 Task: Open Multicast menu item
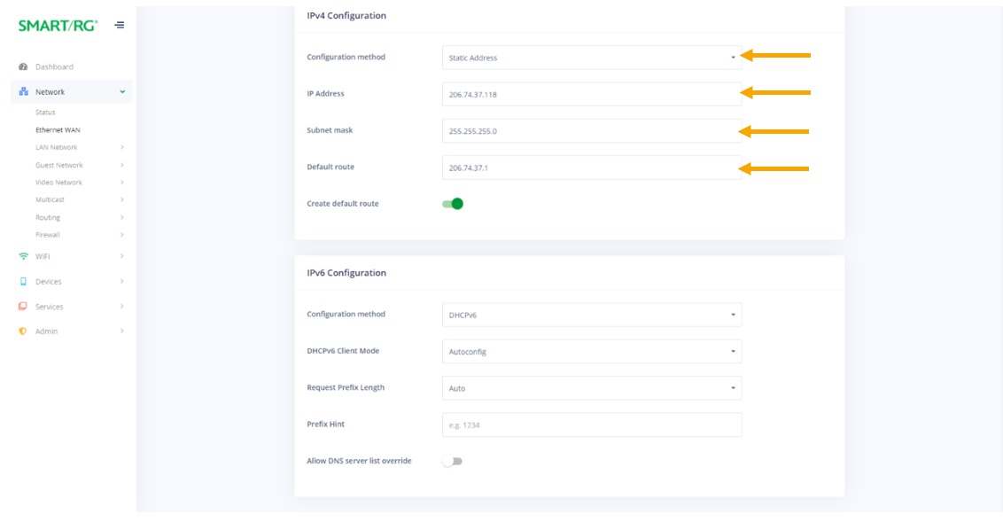pos(50,199)
